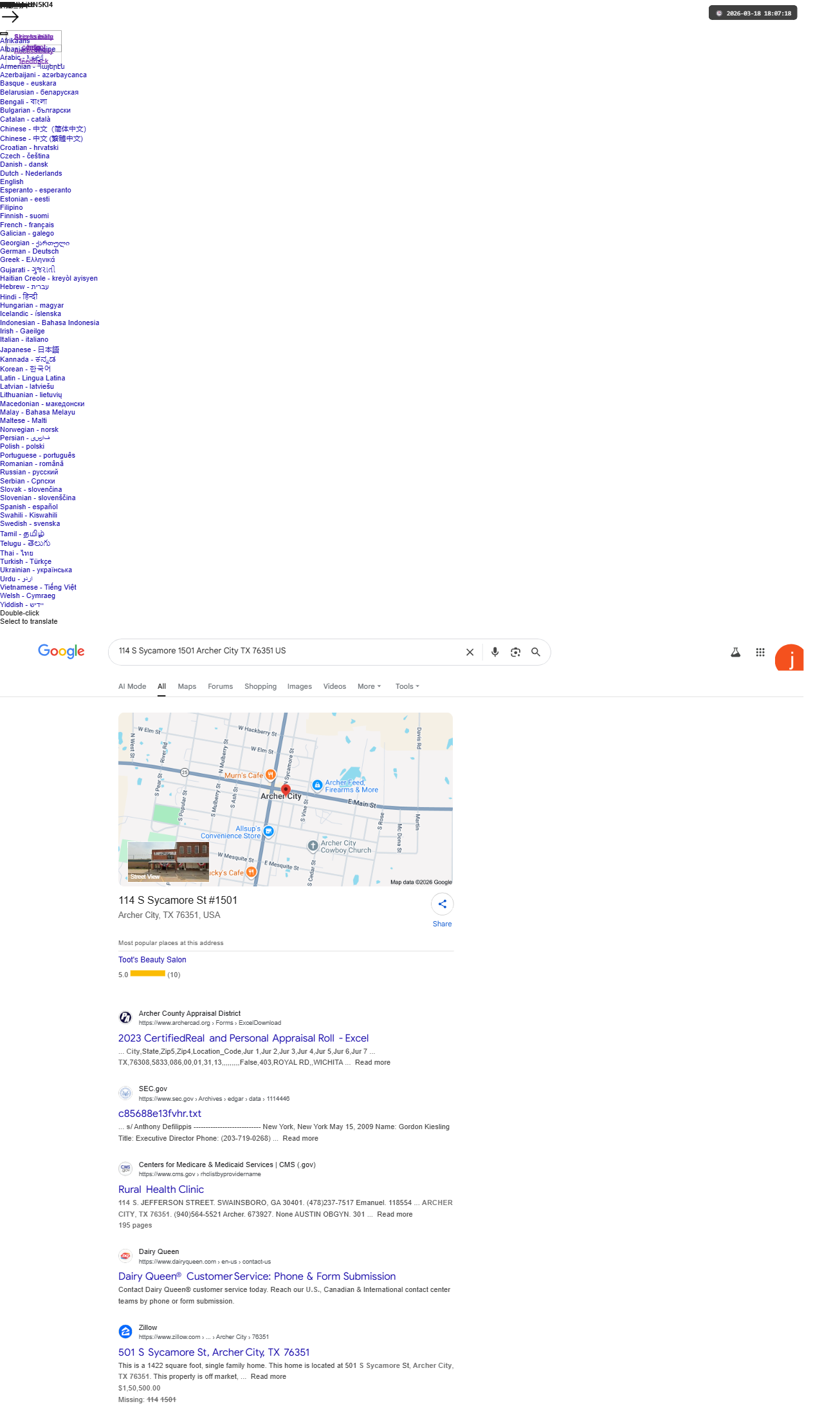The image size is (813, 1413).
Task: Open the Forums tab
Action: pos(220,686)
